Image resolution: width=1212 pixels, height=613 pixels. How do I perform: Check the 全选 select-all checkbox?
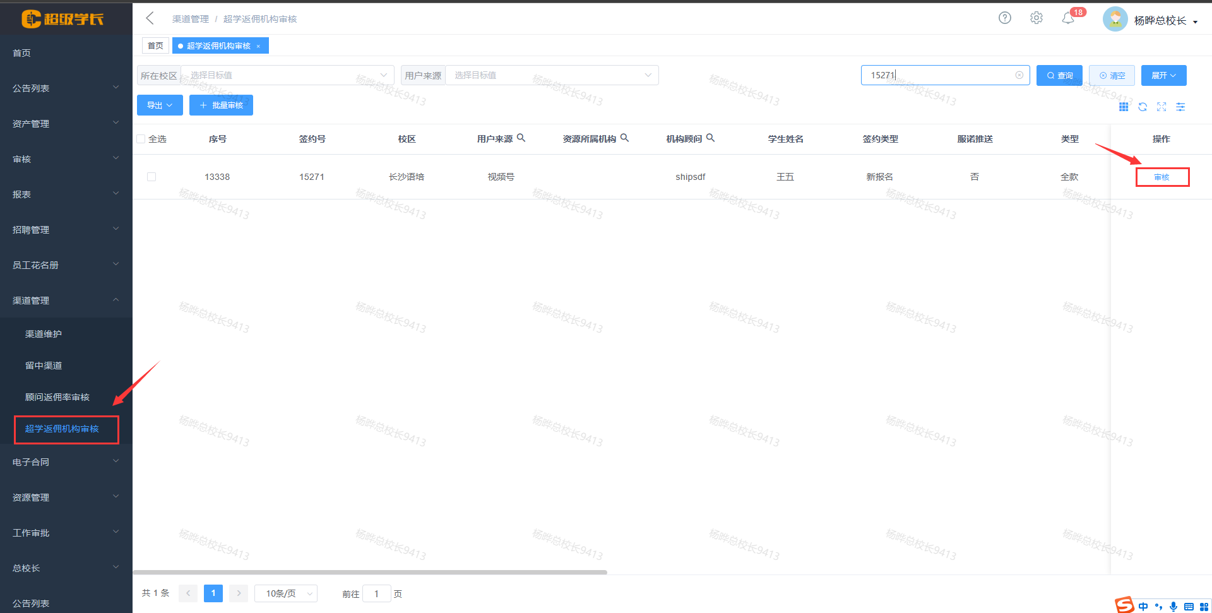[x=141, y=139]
